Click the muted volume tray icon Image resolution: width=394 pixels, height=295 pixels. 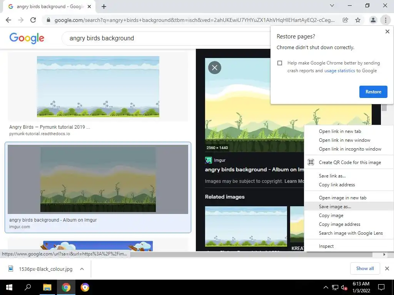[x=344, y=287]
